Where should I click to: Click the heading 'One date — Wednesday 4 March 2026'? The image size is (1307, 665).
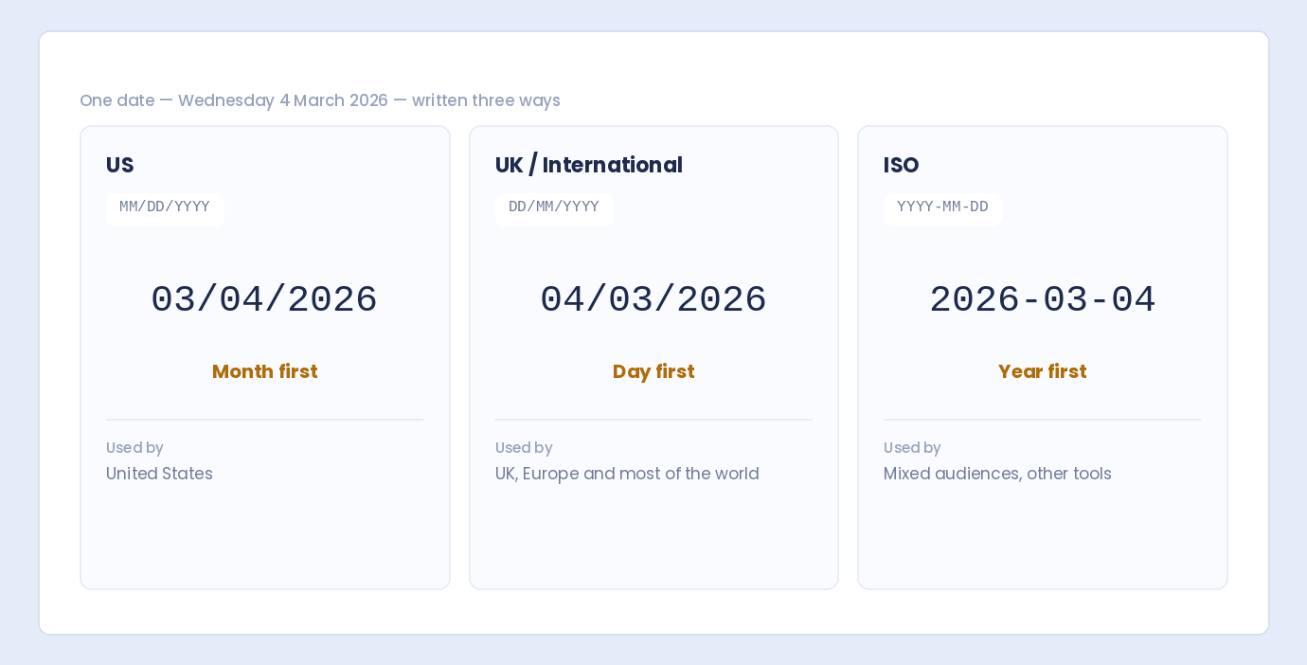[320, 100]
